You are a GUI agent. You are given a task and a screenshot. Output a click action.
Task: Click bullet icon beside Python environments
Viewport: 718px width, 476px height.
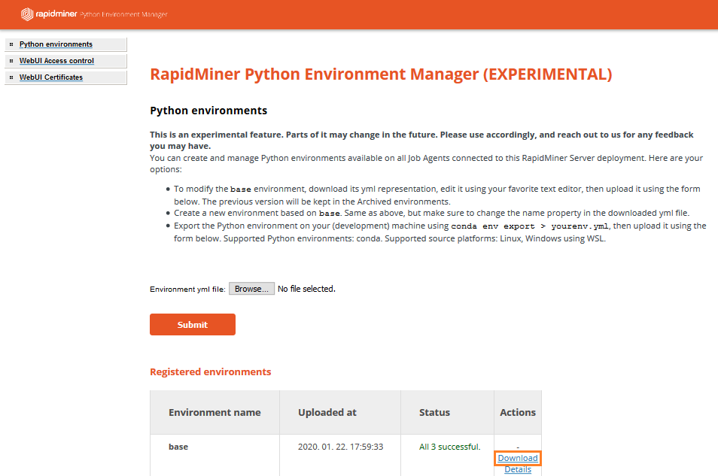(11, 44)
